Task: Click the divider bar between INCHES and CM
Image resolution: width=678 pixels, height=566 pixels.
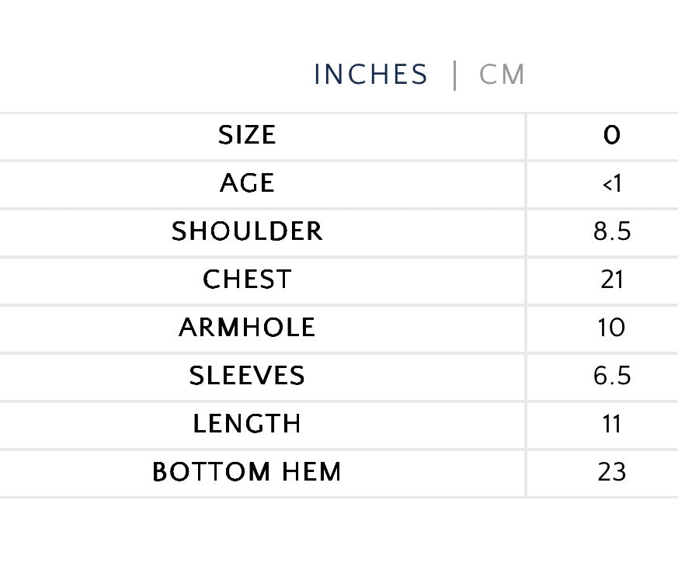Action: (x=454, y=75)
